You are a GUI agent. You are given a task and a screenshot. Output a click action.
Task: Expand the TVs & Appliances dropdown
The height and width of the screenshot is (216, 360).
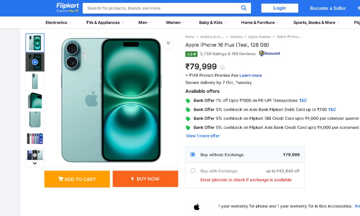(x=105, y=22)
